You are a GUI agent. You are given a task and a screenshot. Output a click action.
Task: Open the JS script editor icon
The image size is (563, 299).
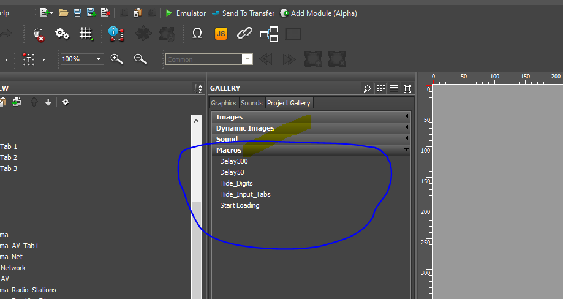pos(221,34)
